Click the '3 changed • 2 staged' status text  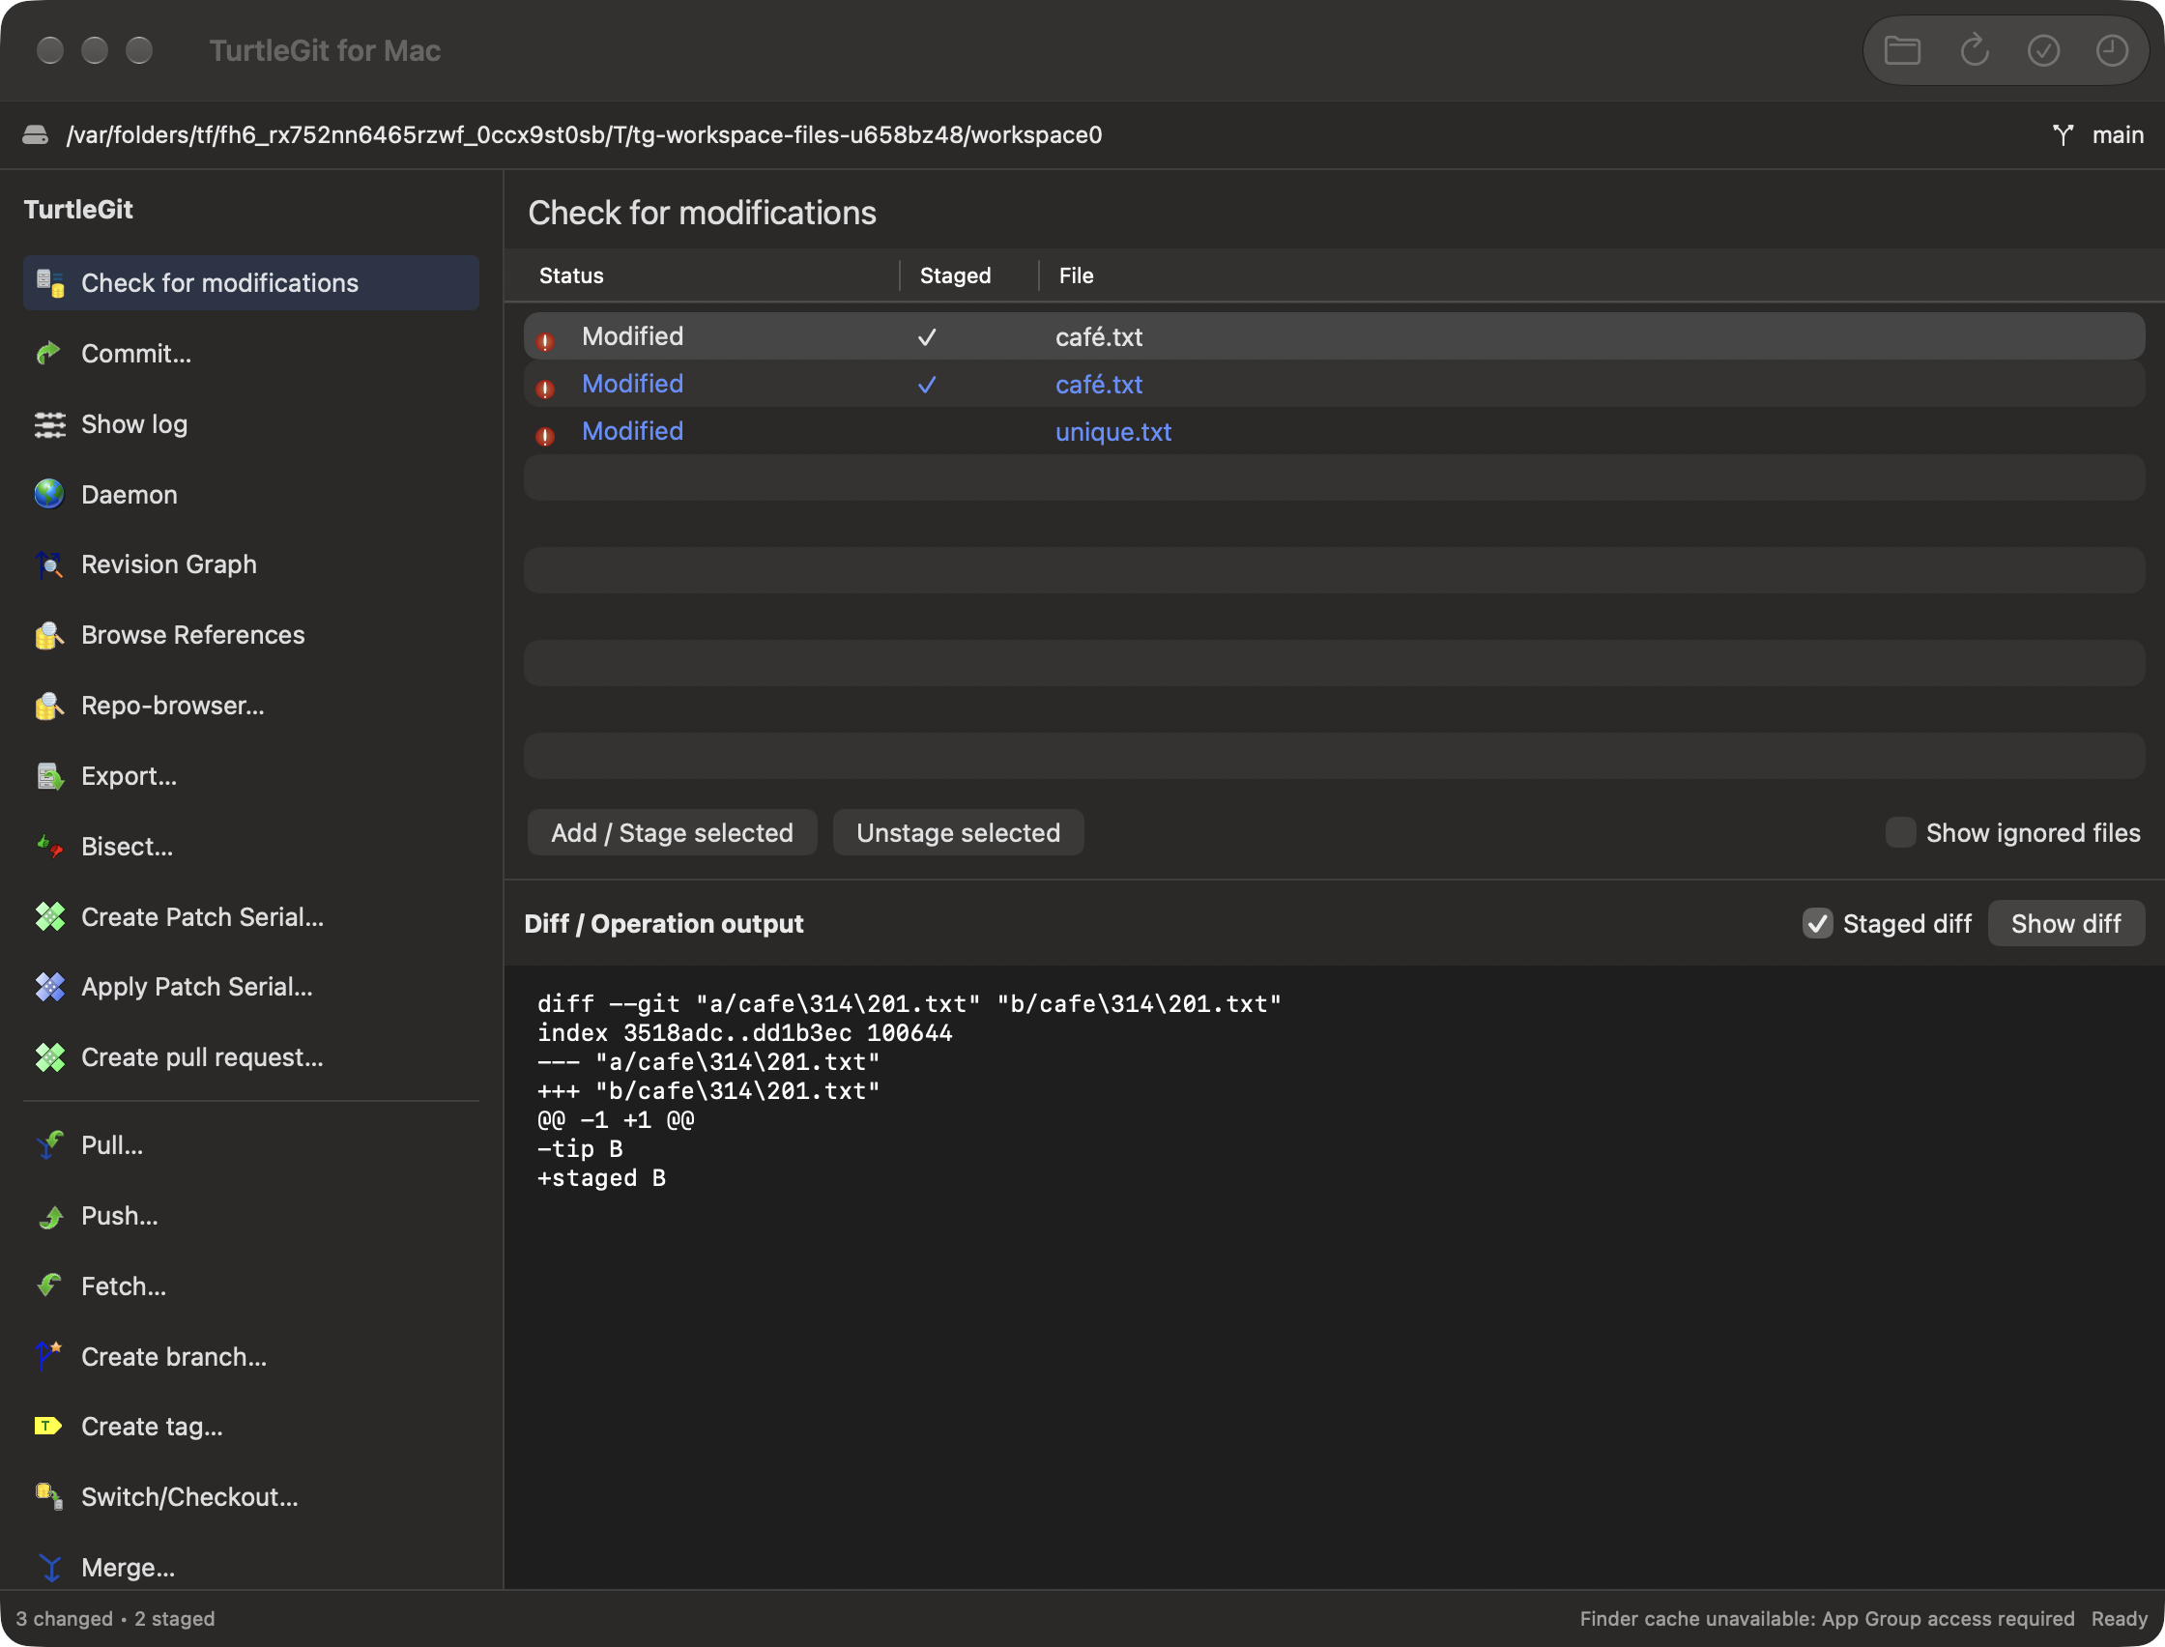[115, 1619]
